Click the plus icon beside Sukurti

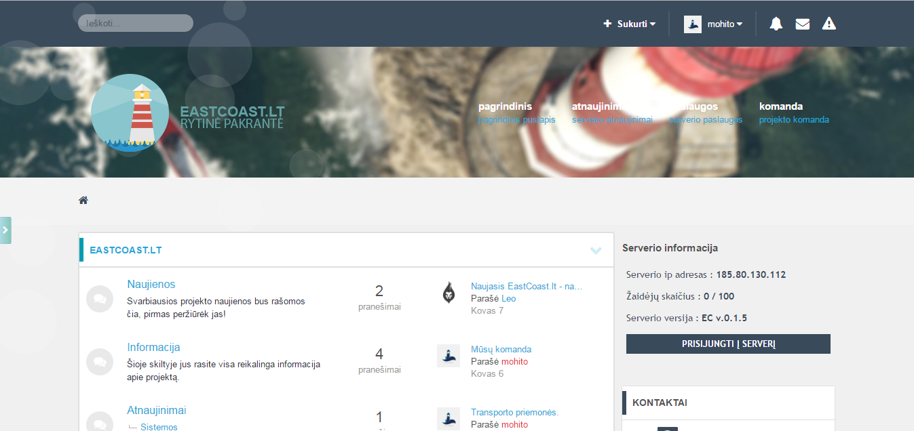(608, 24)
